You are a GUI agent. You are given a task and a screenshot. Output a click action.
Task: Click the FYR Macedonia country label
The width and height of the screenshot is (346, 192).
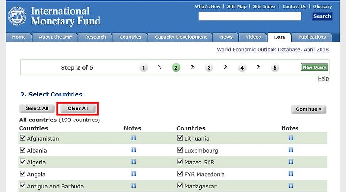[205, 174]
